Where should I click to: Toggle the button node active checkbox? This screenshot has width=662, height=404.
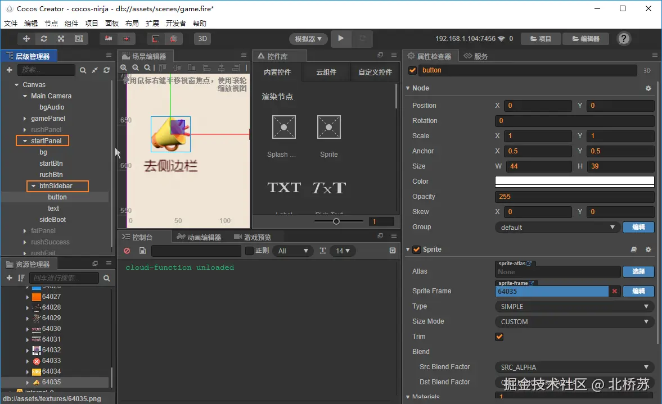pos(412,70)
